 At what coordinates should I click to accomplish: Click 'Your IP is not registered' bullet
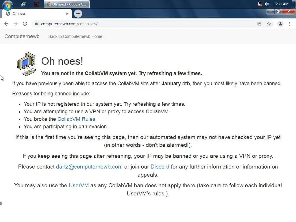click(104, 104)
